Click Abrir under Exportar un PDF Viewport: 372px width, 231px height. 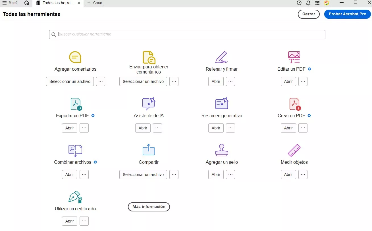[70, 128]
